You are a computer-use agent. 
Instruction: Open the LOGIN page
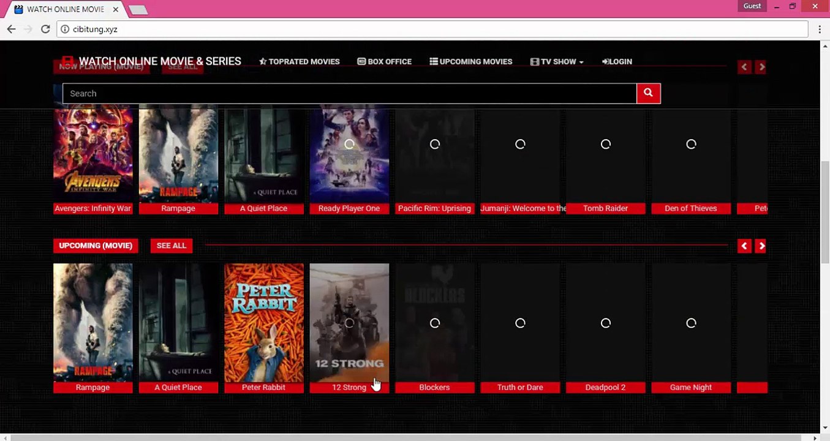617,61
